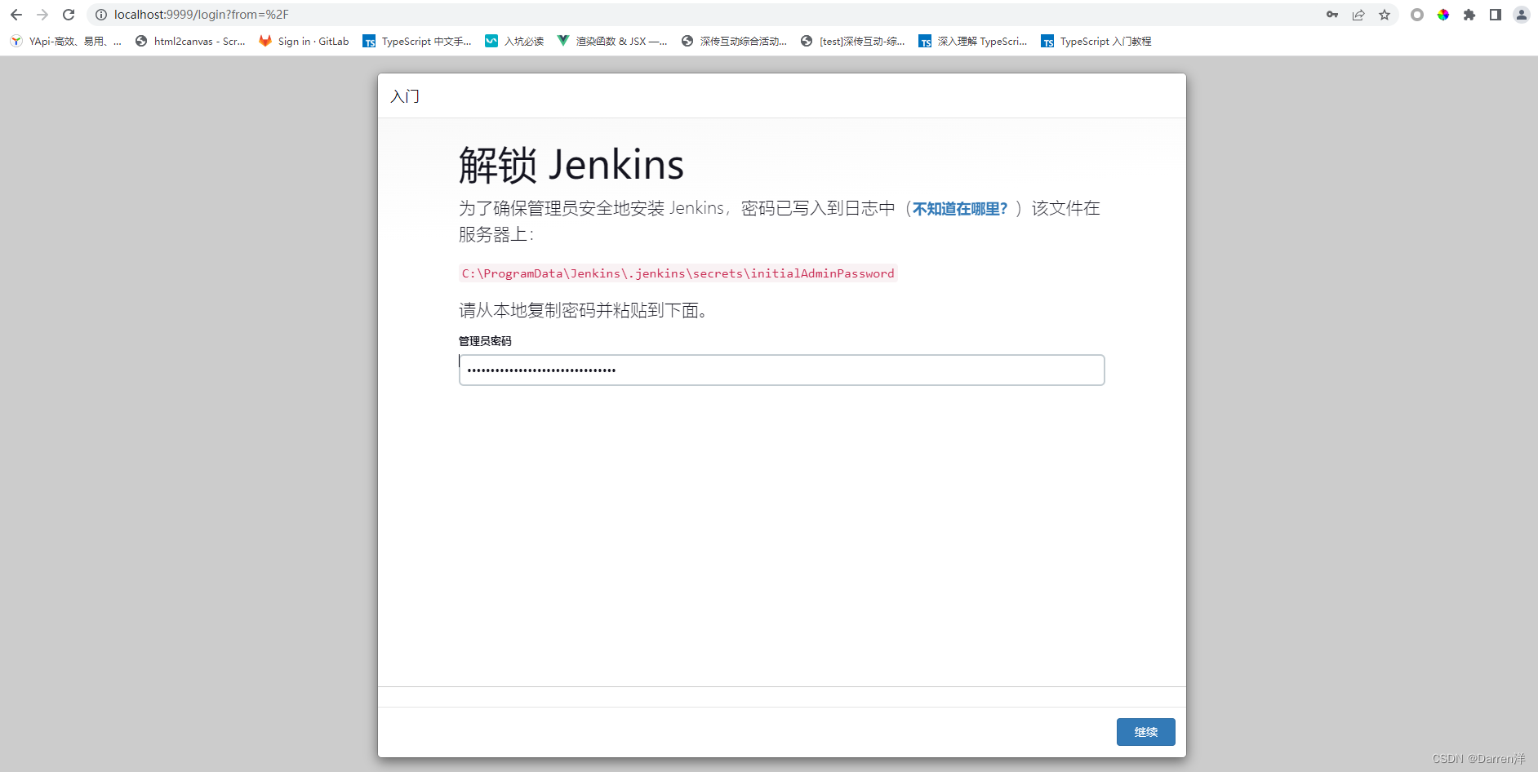Click the 入门 dialog title

tap(405, 96)
